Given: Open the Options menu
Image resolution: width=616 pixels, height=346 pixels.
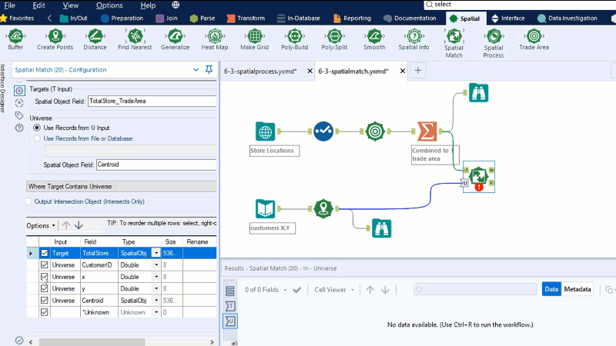Looking at the screenshot, I should (109, 5).
